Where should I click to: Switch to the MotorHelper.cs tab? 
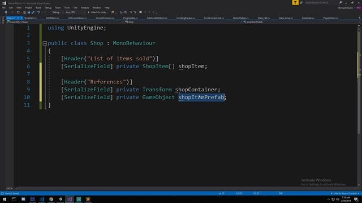coord(240,18)
